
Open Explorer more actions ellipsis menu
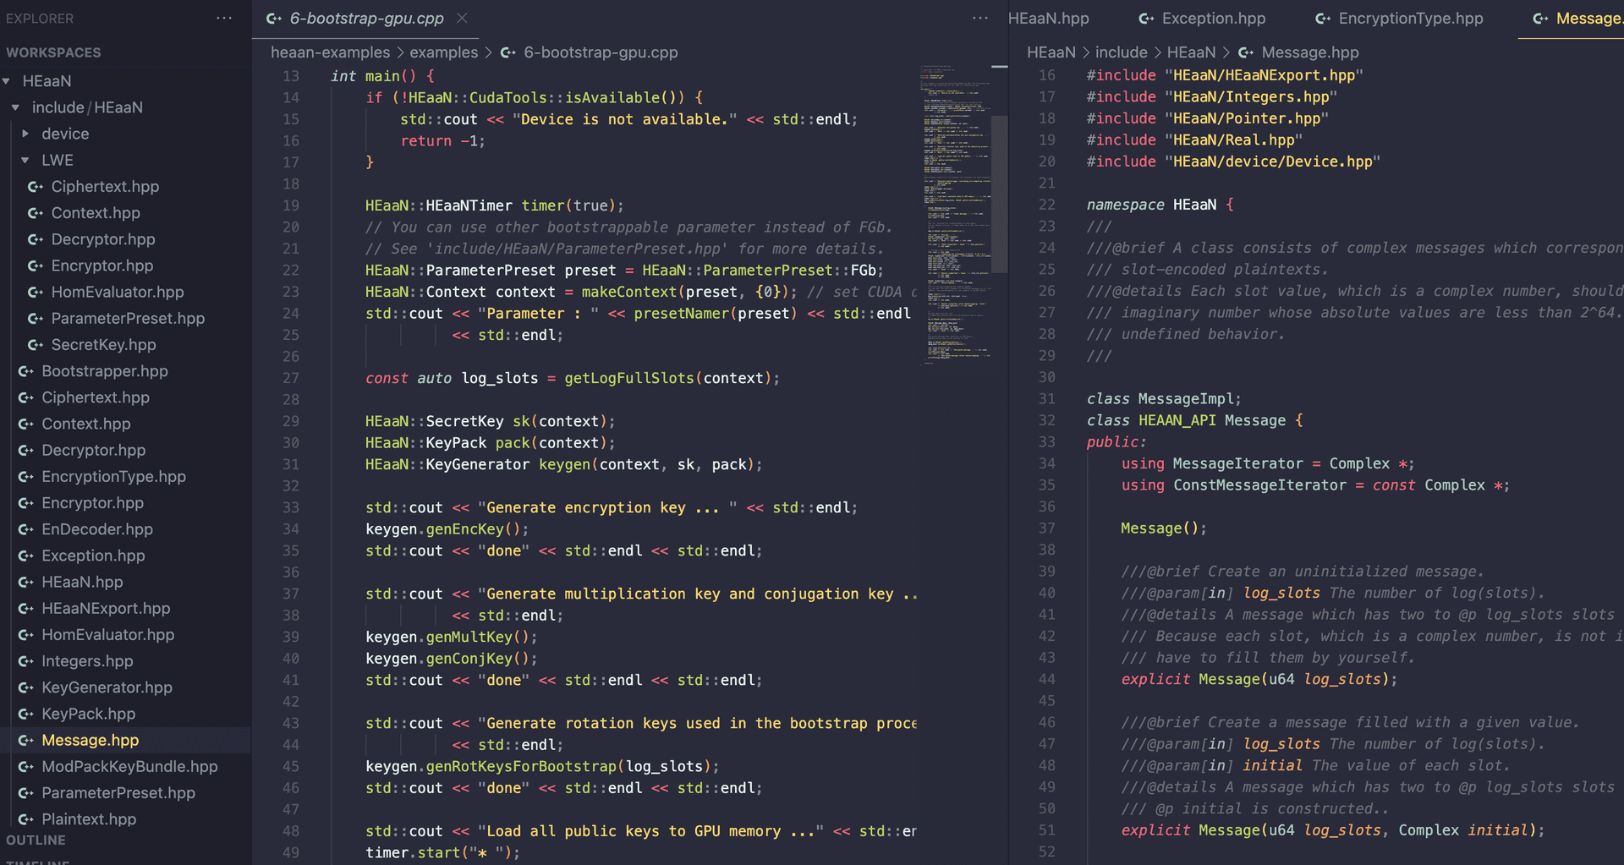click(x=224, y=18)
